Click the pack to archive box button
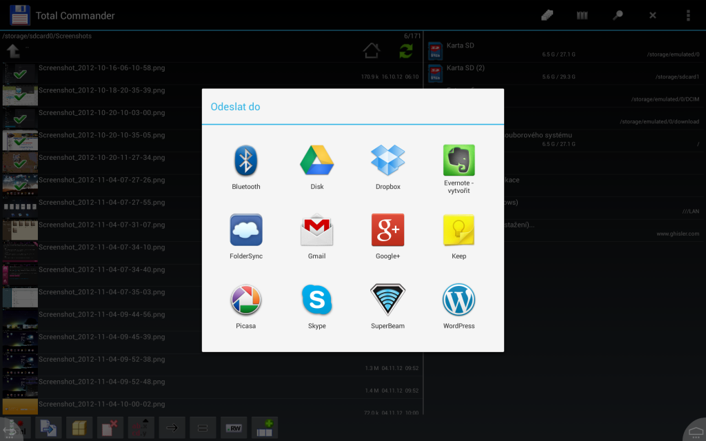This screenshot has width=706, height=441. 79,427
